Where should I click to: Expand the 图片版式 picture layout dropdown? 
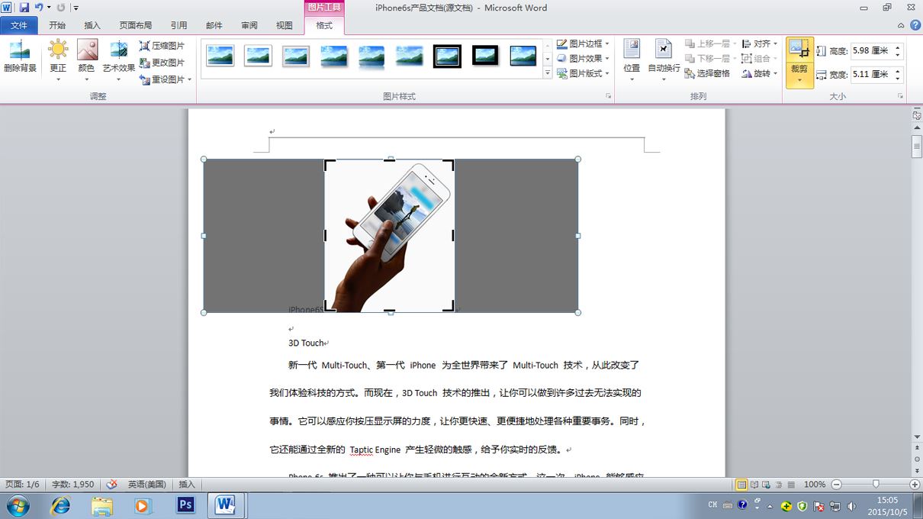point(606,73)
